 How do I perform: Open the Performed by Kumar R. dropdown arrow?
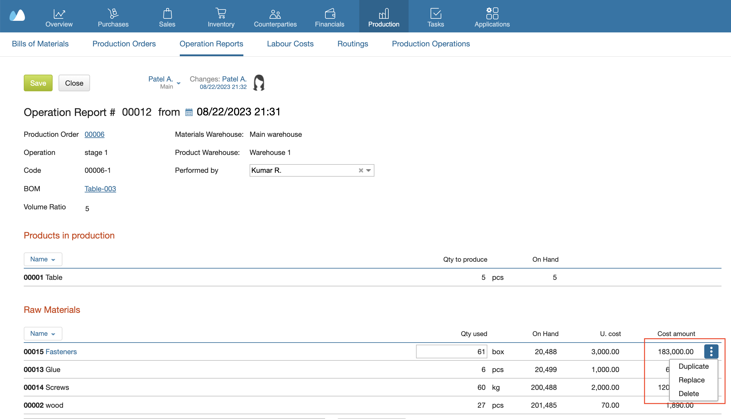(x=368, y=170)
